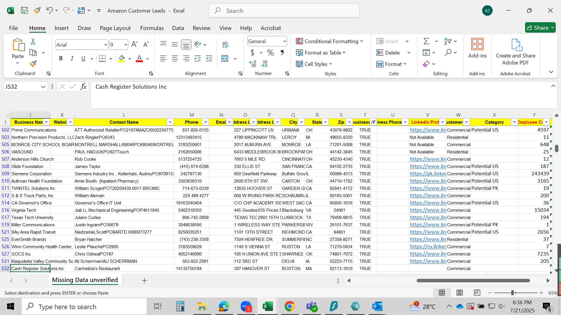561x315 pixels.
Task: Expand the Cell Styles menu
Action: 314,64
